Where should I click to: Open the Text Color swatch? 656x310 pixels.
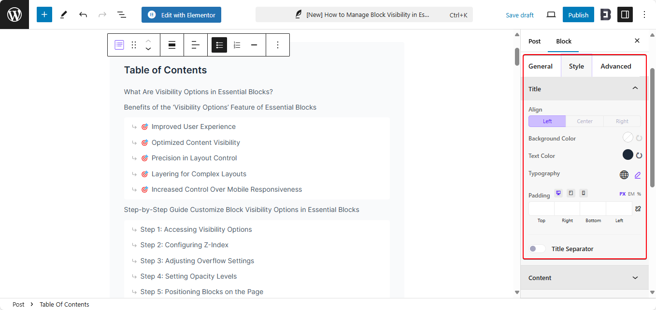627,155
